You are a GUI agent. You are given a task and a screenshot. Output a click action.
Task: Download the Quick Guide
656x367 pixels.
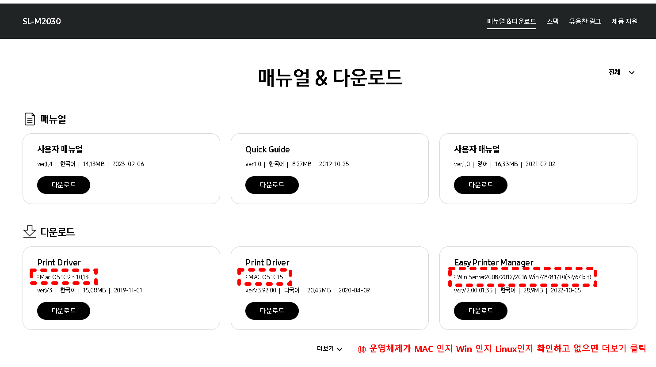[272, 185]
